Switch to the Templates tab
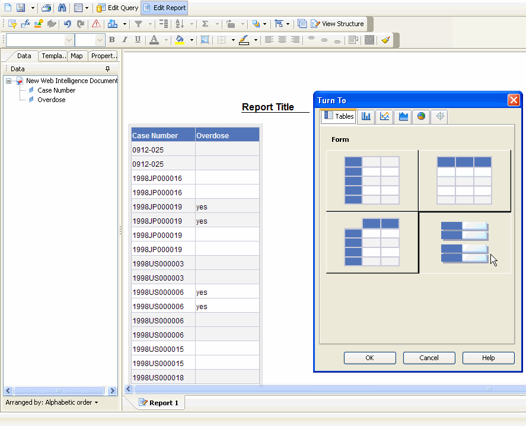Screen dimensions: 526x426 point(53,56)
